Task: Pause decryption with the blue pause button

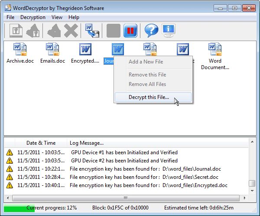Action: 130,30
